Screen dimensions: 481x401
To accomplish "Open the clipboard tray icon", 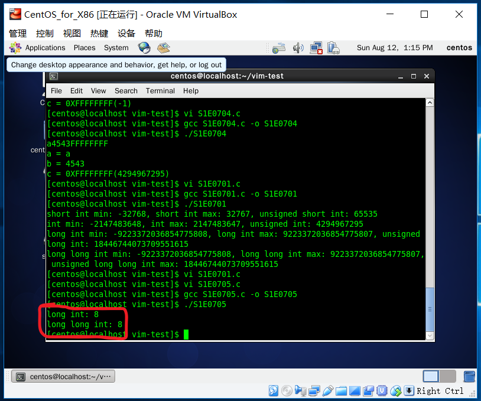I will tap(333, 48).
